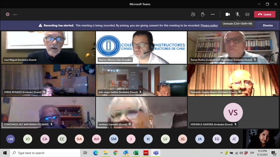The height and width of the screenshot is (157, 280).
Task: Click your self-view video thumbnail
Action: click(x=261, y=139)
